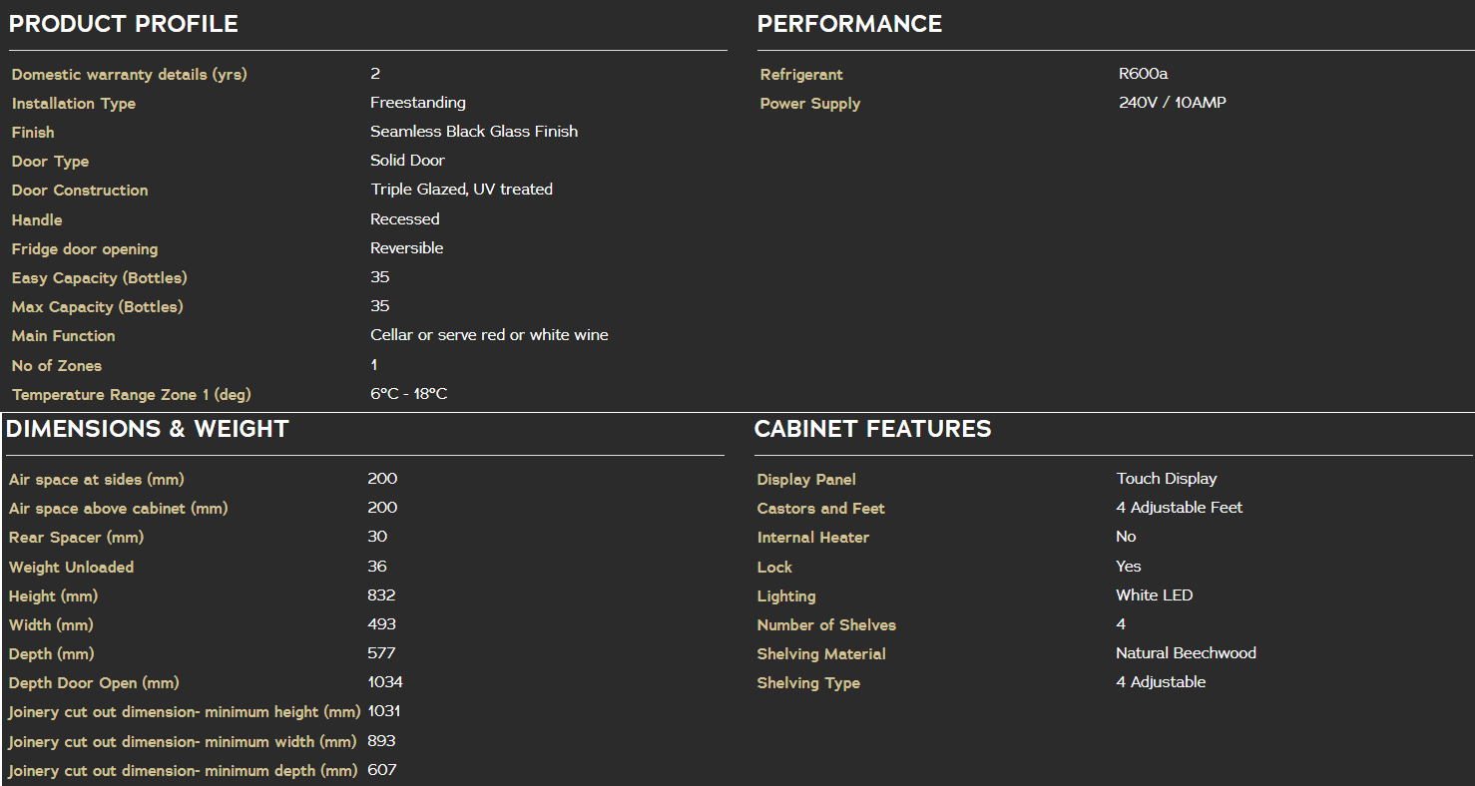Click the PERFORMANCE section heading
This screenshot has width=1475, height=786.
tap(849, 24)
